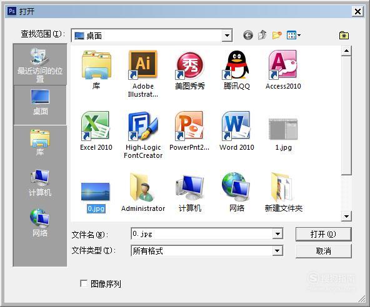Select the Adobe Illustrator shortcut
The width and height of the screenshot is (370, 307).
point(142,74)
